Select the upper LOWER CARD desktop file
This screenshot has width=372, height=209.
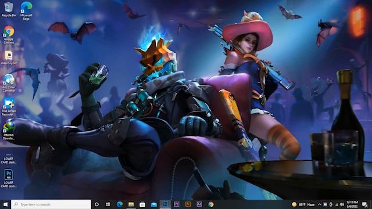click(9, 158)
